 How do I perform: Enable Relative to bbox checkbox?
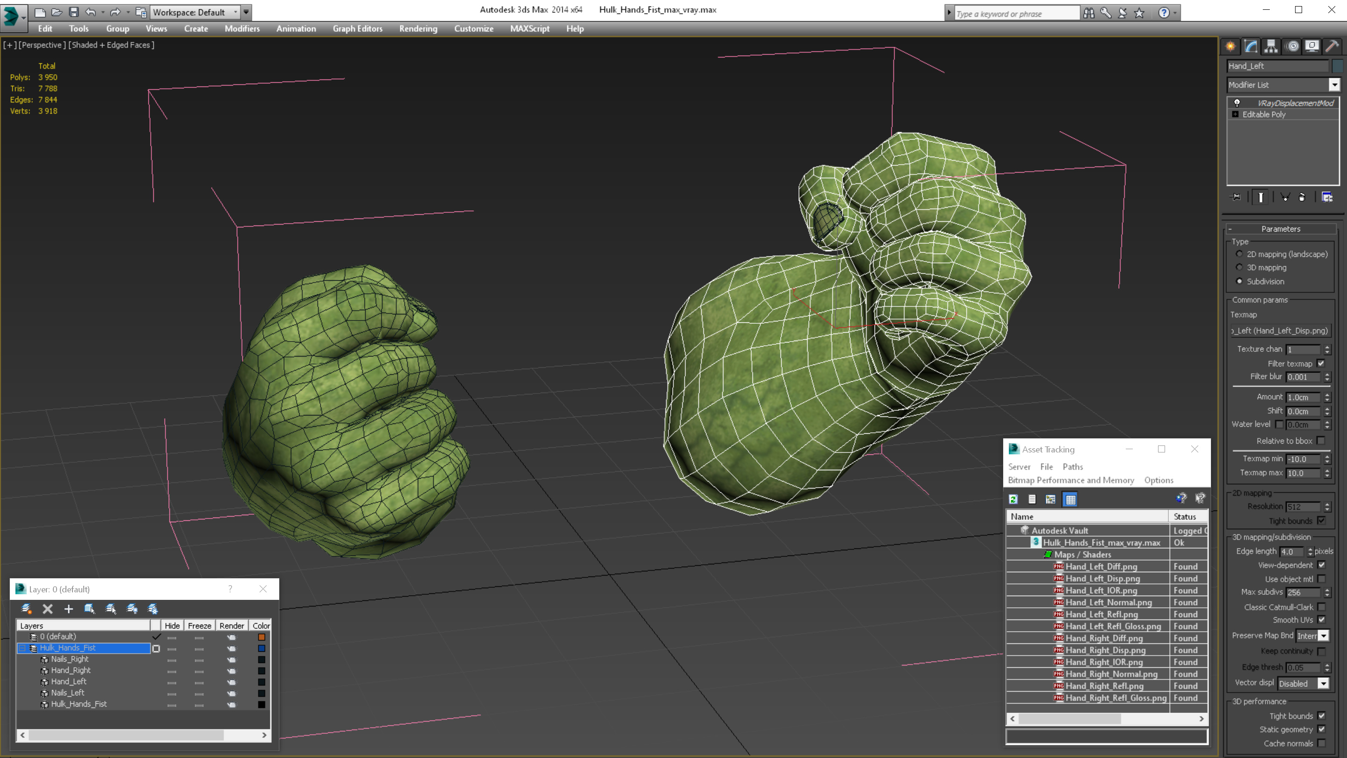(1321, 441)
